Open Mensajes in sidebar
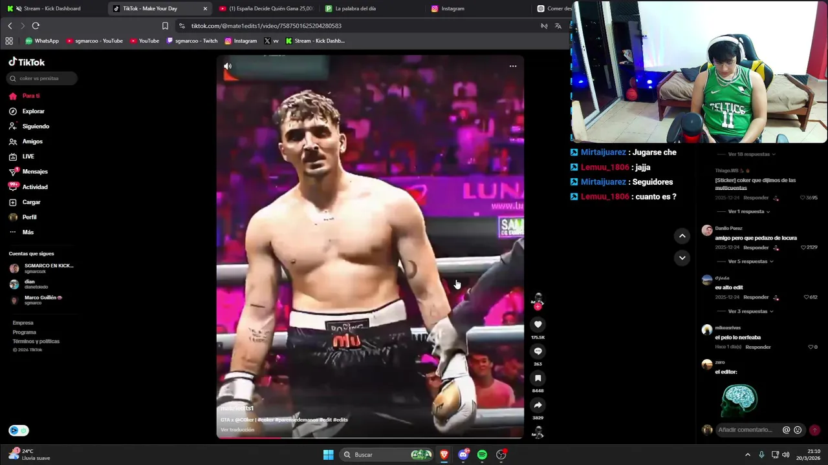 tap(28, 172)
